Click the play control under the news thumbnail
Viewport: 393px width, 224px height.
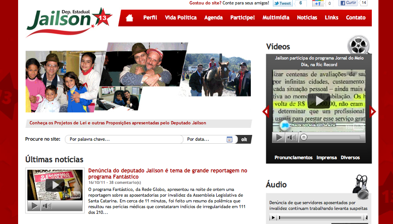point(34,206)
